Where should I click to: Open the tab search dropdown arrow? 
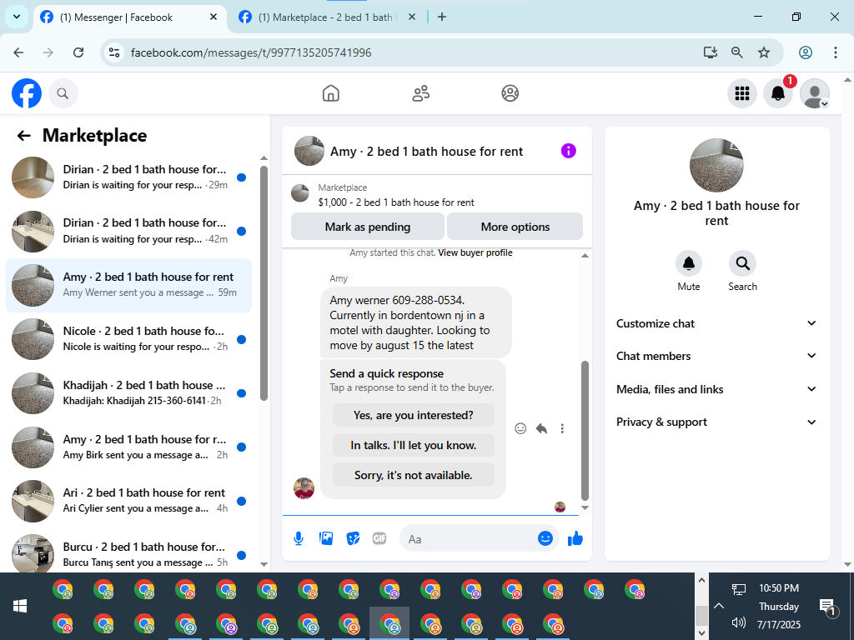[17, 17]
